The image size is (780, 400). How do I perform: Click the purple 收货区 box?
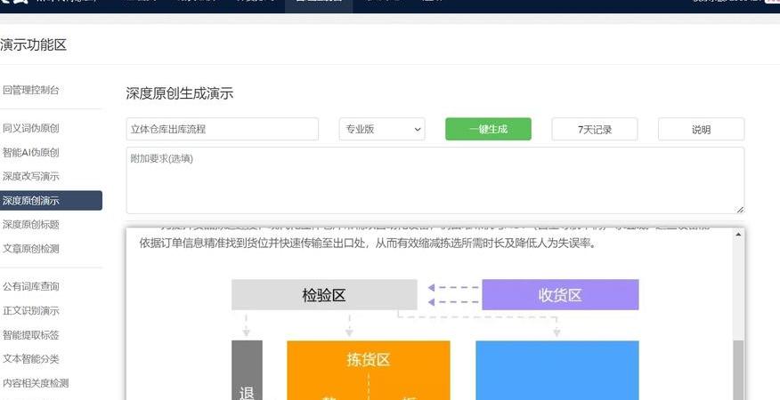coord(560,294)
